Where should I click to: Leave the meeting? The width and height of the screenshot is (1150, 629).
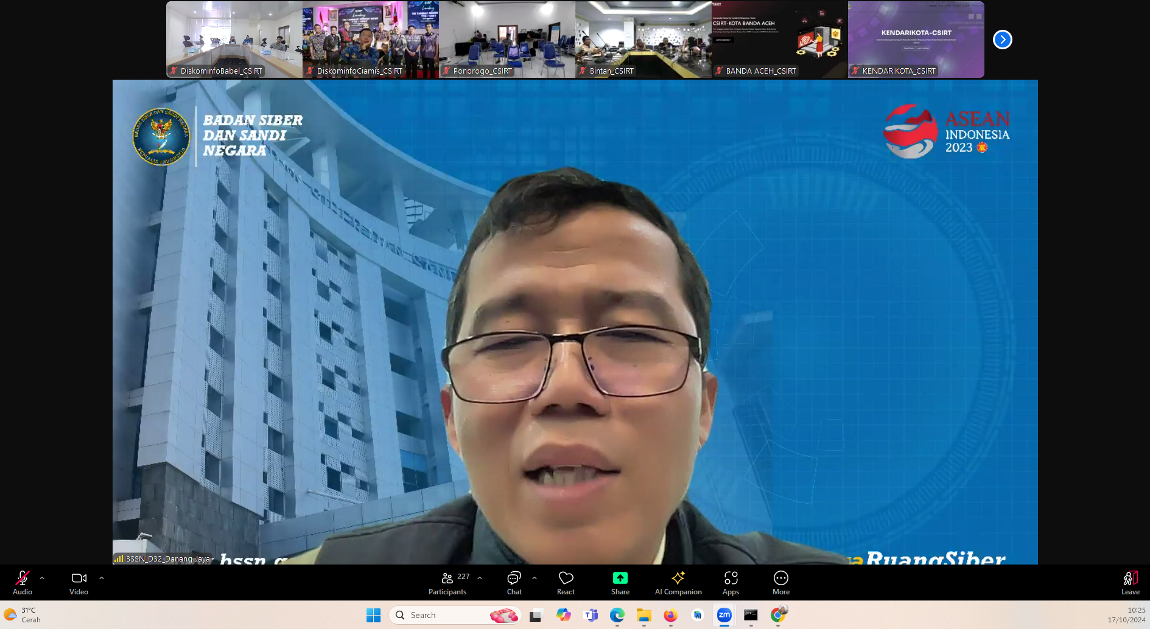click(x=1130, y=582)
